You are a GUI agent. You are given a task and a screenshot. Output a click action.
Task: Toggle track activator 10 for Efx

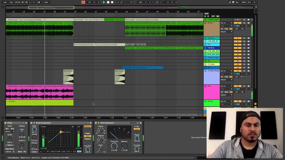(237, 61)
